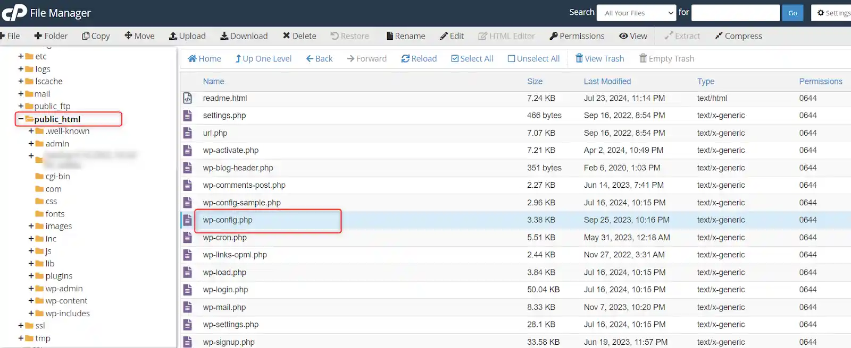
Task: Open the Upload tool
Action: tap(187, 36)
